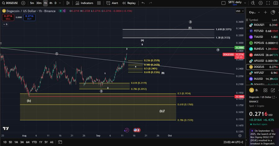Open Dogecoin / US Dollar external link
This screenshot has width=279, height=146.
274,97
